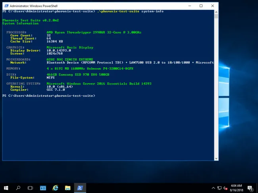Open the Action Center notifications icon
Screen dimensions: 258x193
click(250, 188)
